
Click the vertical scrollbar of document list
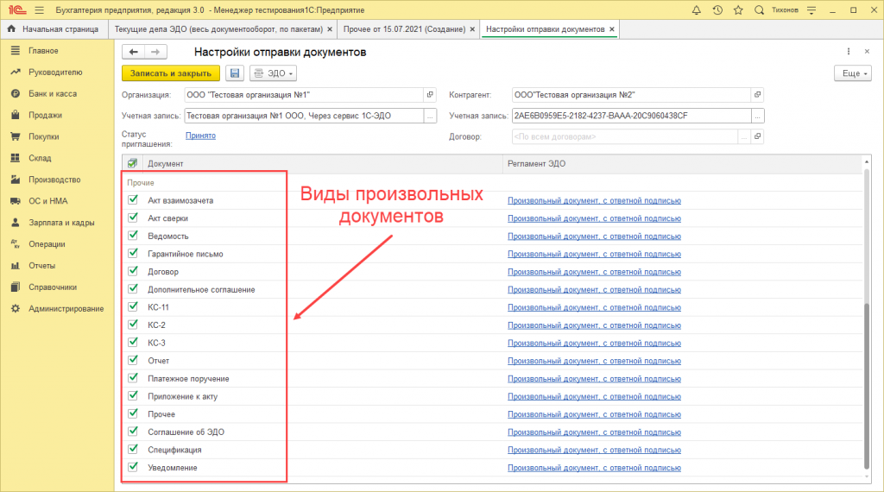867,386
